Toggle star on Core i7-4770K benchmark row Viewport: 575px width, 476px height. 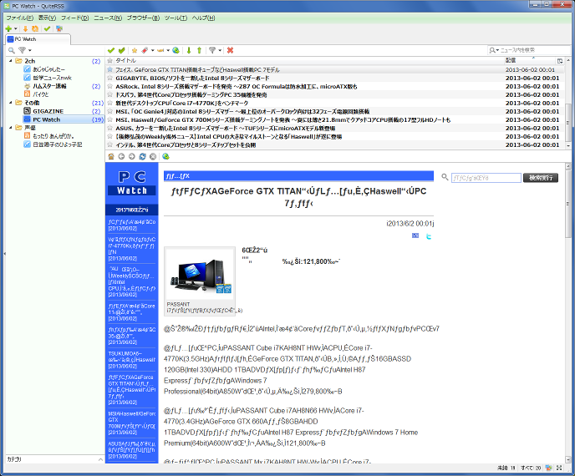[x=109, y=103]
